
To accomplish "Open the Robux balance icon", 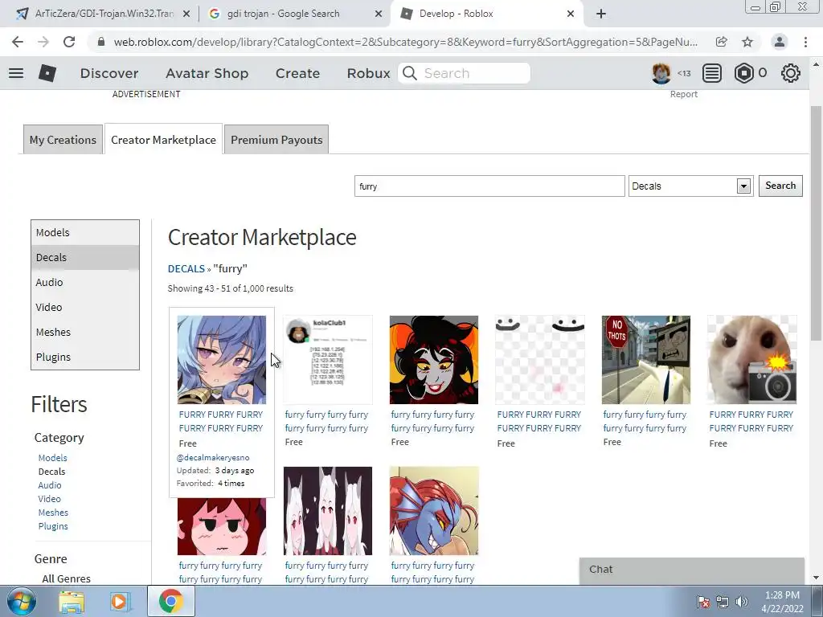I will click(x=743, y=73).
